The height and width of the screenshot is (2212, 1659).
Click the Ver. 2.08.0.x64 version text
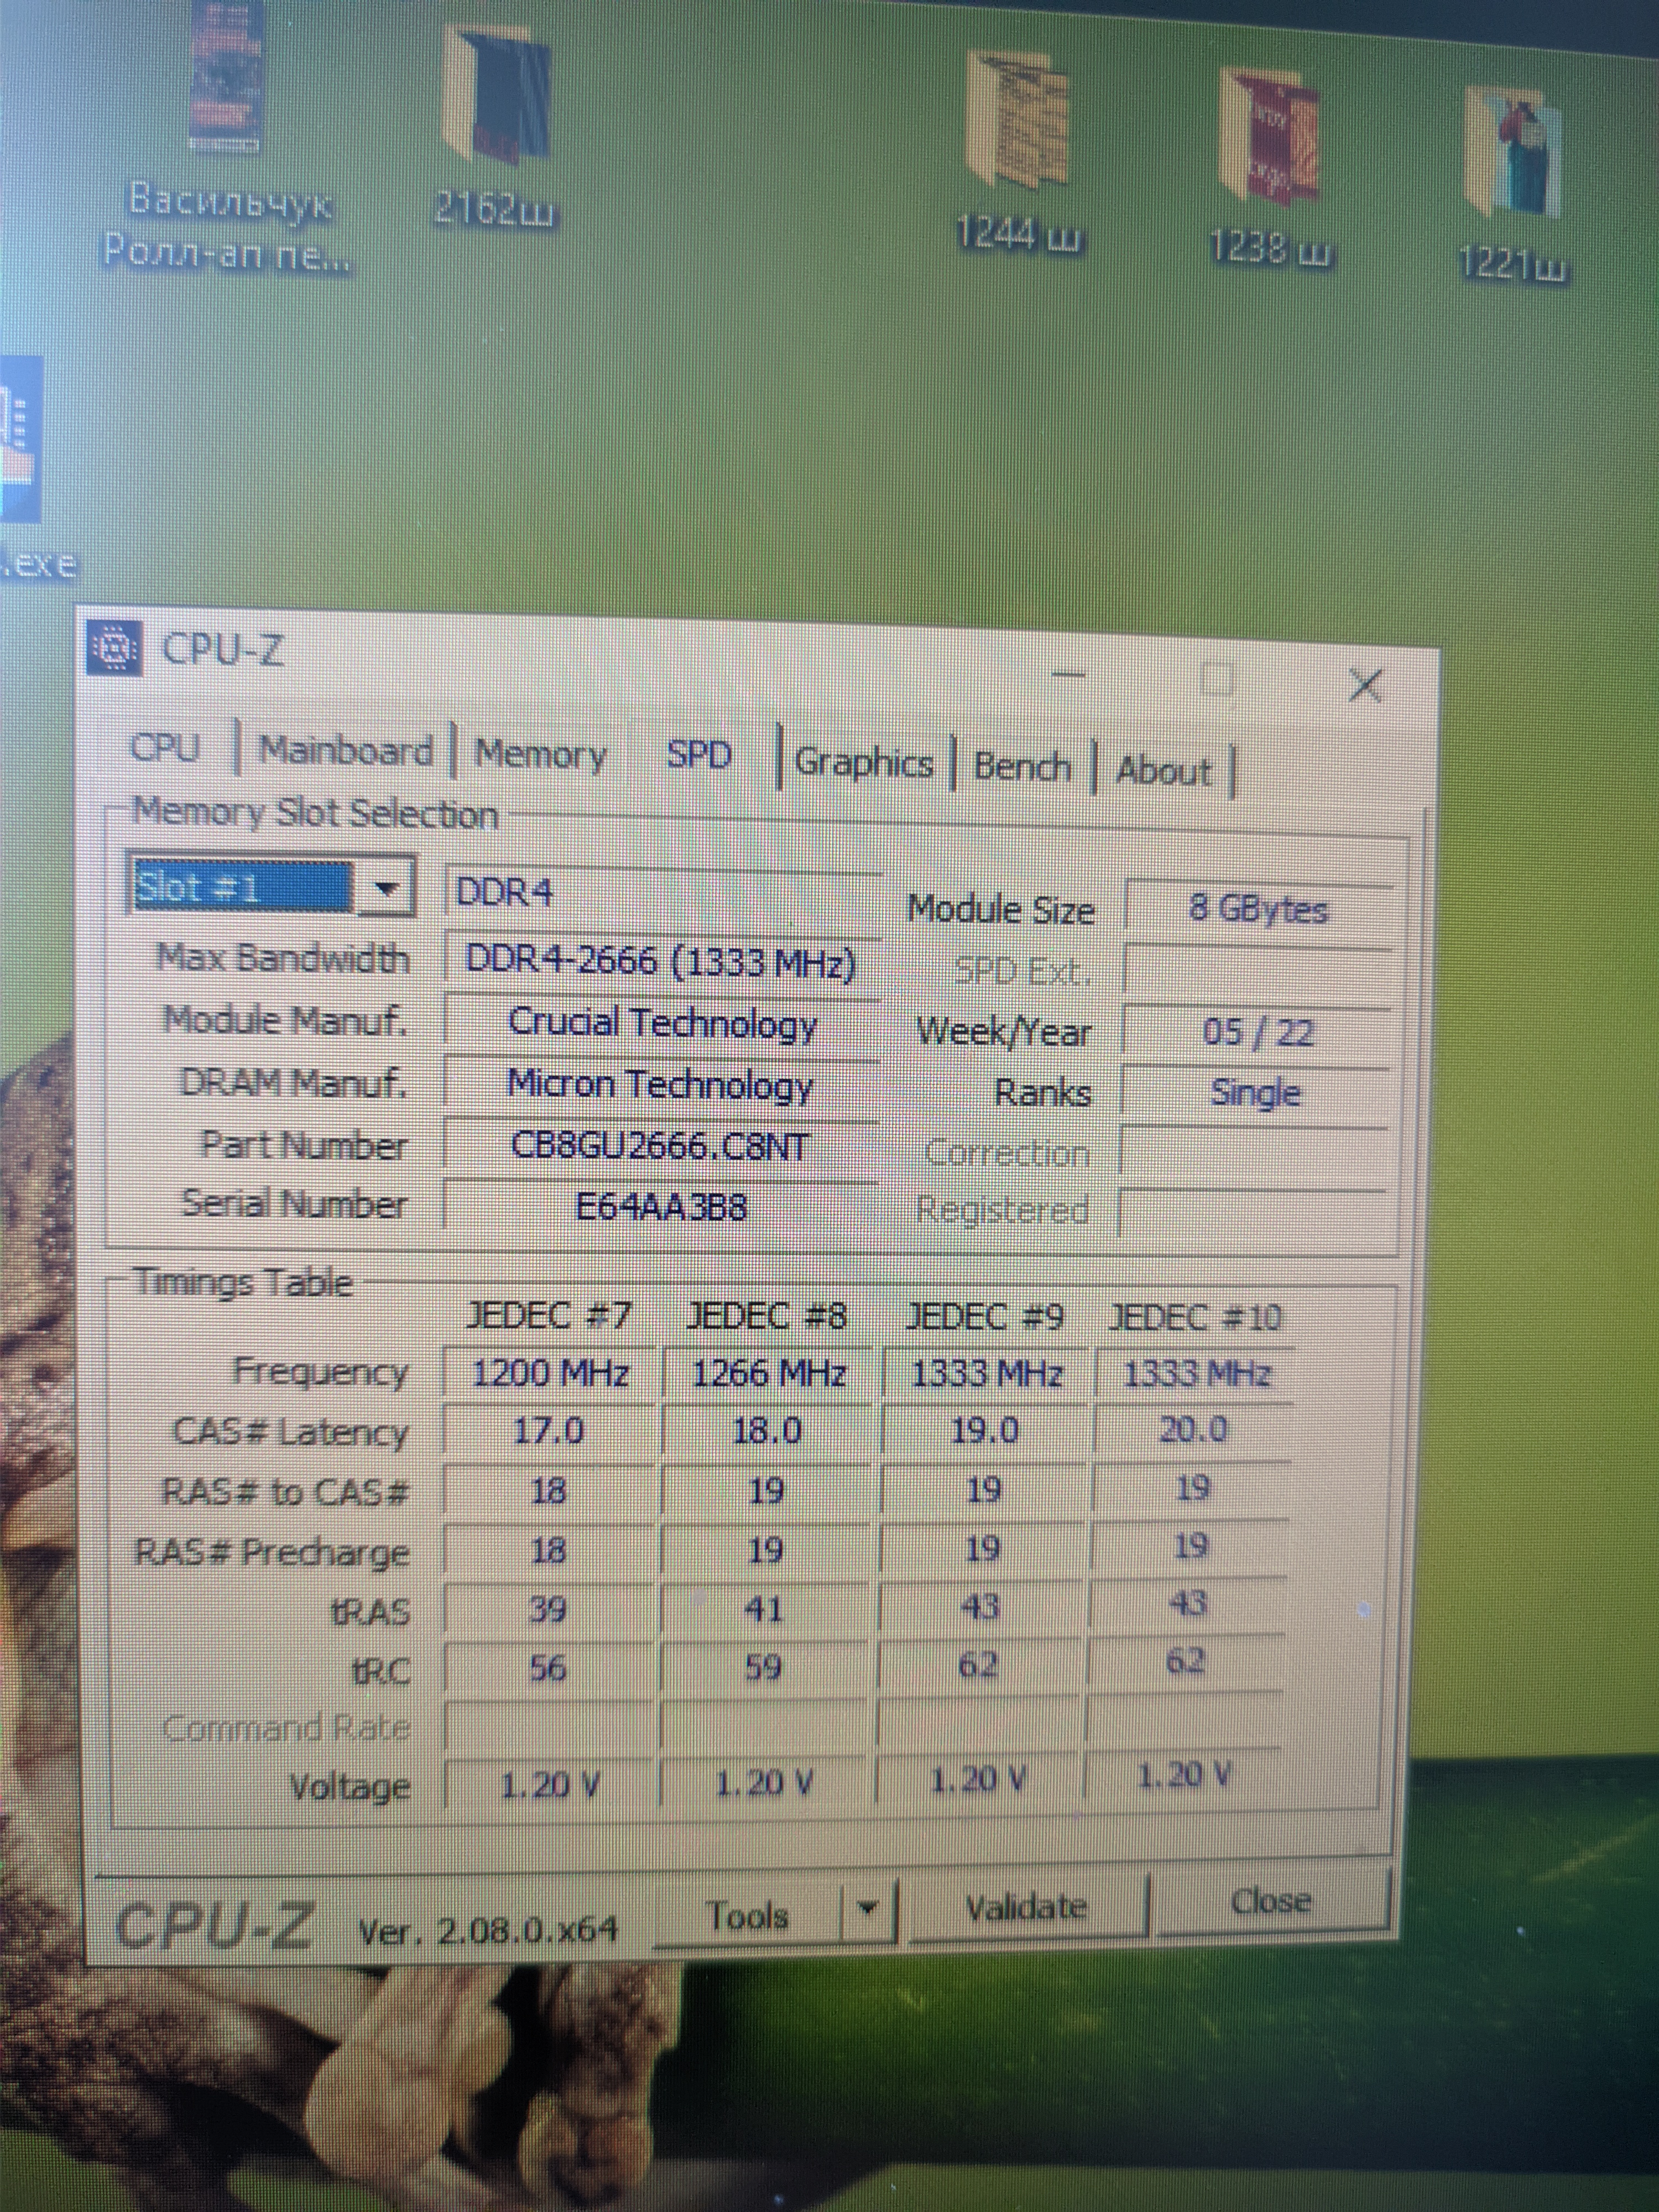[x=488, y=1930]
